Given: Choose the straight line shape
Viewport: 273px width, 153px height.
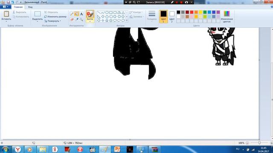Looking at the screenshot, I should click(x=99, y=12).
